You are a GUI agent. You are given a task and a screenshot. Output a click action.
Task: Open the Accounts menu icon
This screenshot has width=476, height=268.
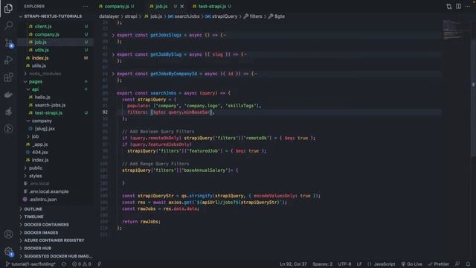(8, 234)
